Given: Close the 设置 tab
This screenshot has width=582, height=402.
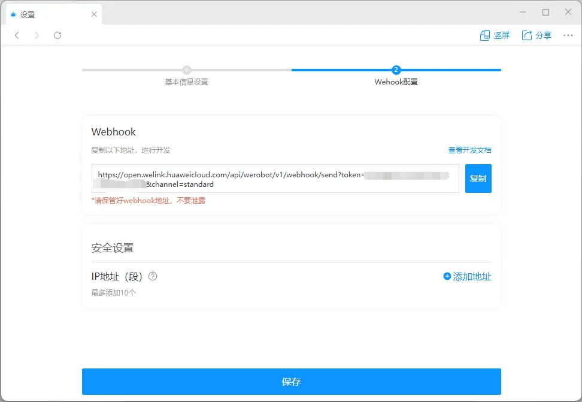Looking at the screenshot, I should click(x=94, y=14).
